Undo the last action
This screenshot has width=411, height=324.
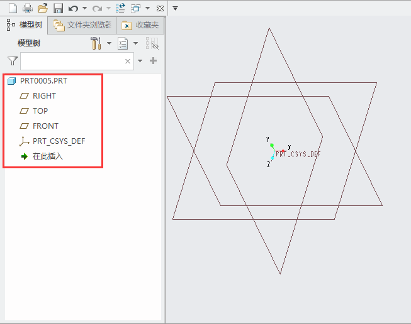[73, 8]
